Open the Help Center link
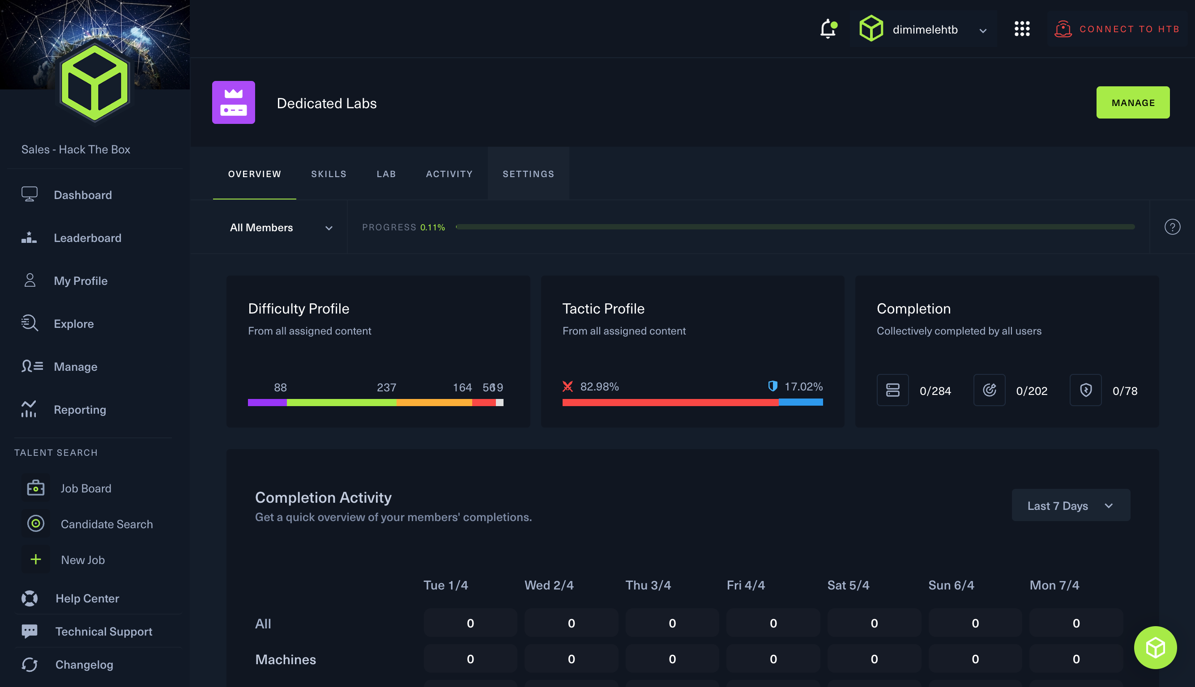The image size is (1195, 687). (x=87, y=598)
